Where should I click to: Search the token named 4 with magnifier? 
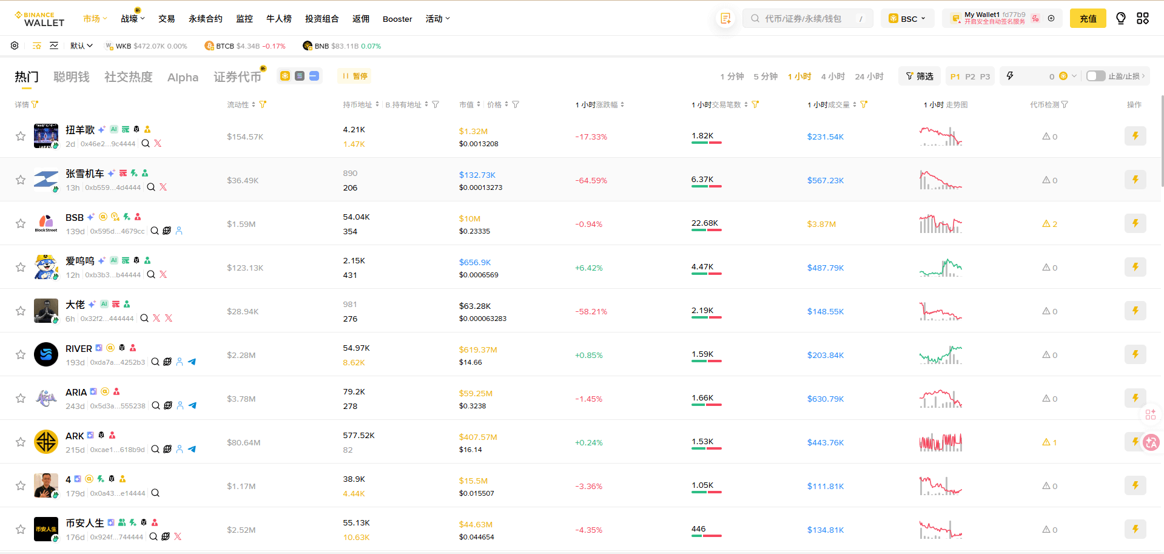point(155,493)
